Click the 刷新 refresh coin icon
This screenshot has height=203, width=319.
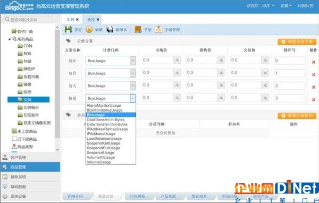[89, 30]
